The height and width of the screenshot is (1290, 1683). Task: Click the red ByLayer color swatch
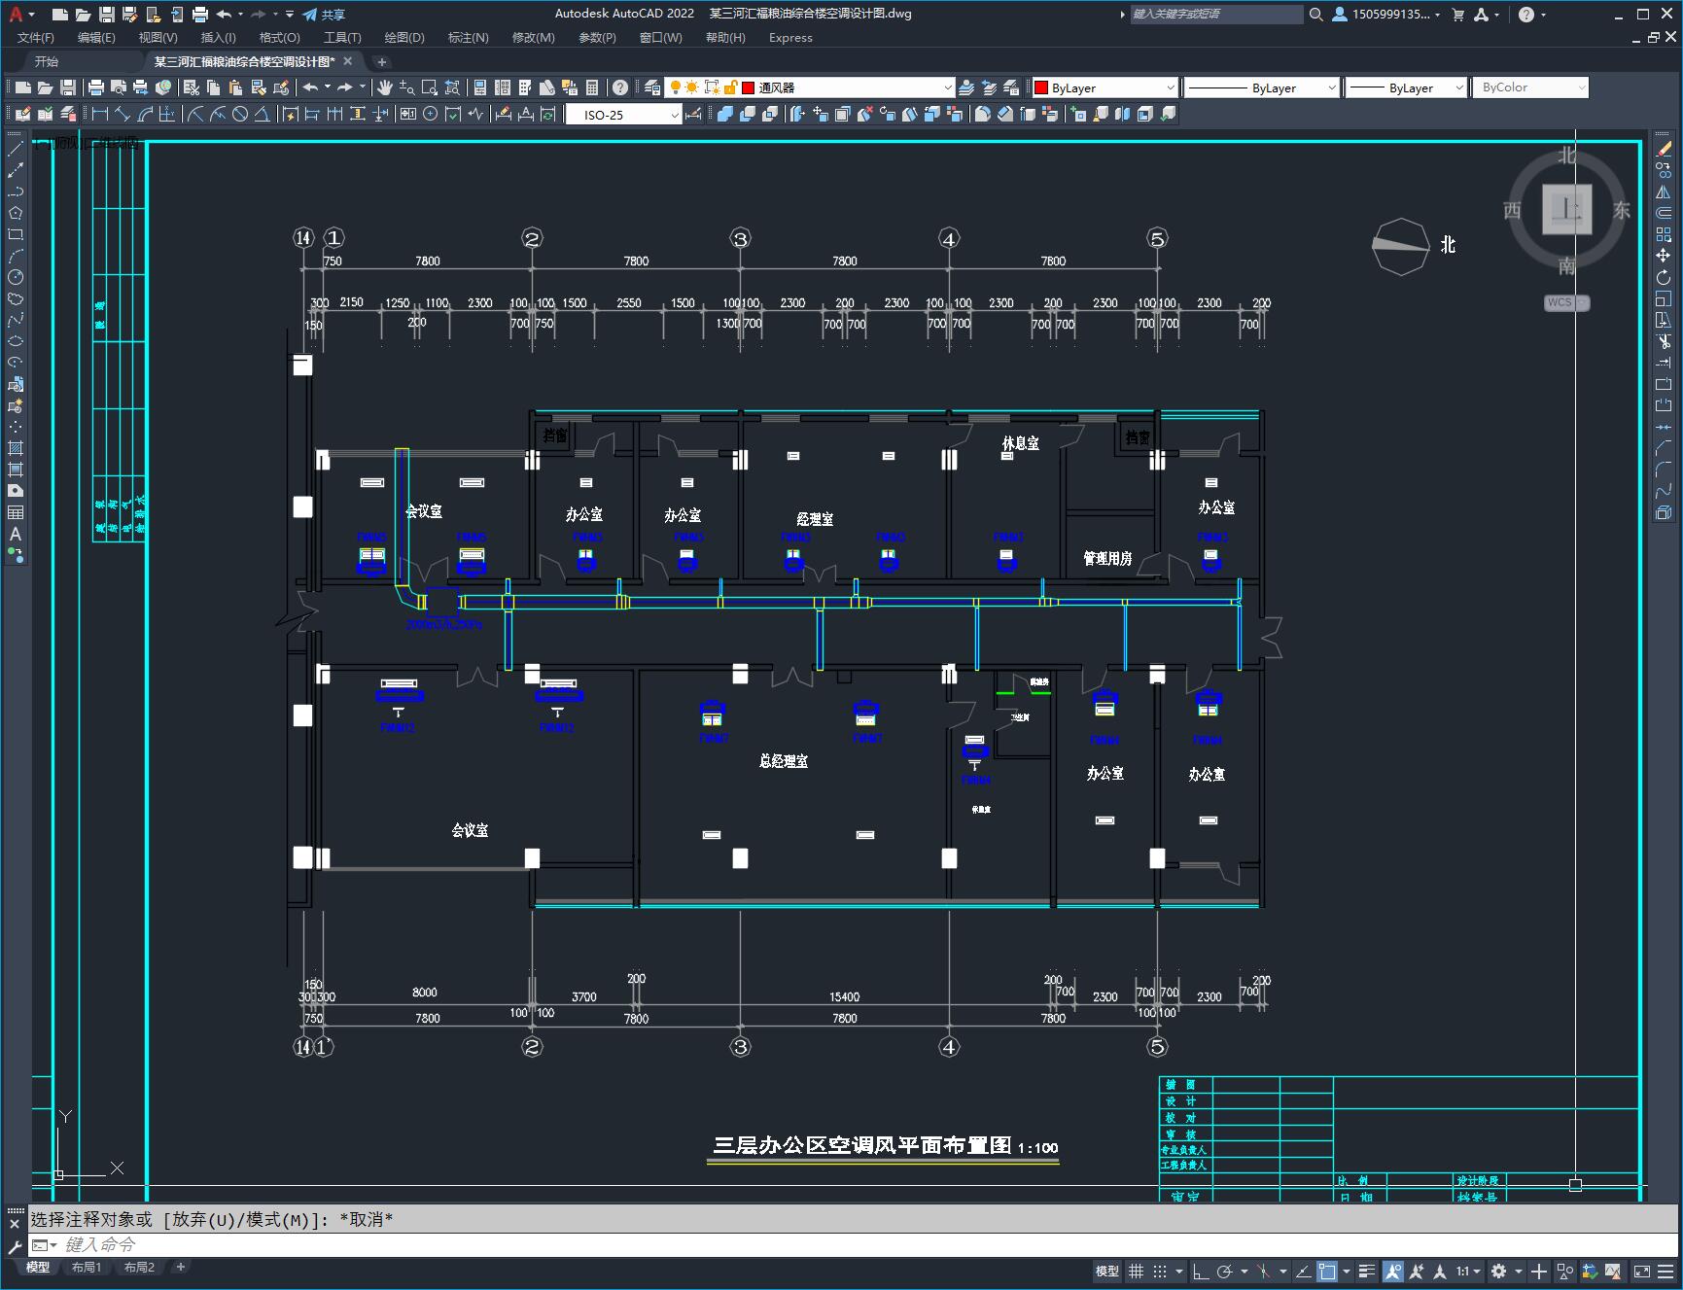(x=1041, y=87)
